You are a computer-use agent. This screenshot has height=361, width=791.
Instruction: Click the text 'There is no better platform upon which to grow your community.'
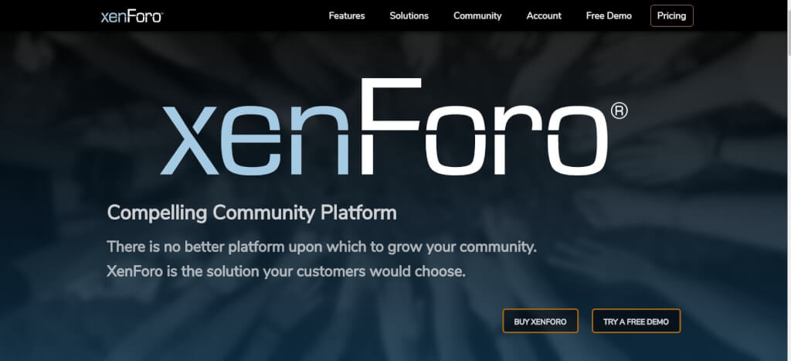321,247
